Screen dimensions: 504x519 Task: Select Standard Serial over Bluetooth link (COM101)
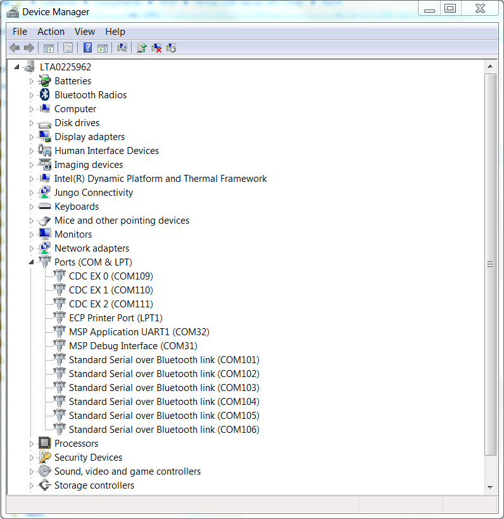pyautogui.click(x=164, y=359)
